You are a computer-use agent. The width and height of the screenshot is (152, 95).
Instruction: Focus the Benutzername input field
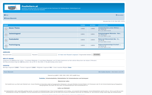point(22,55)
